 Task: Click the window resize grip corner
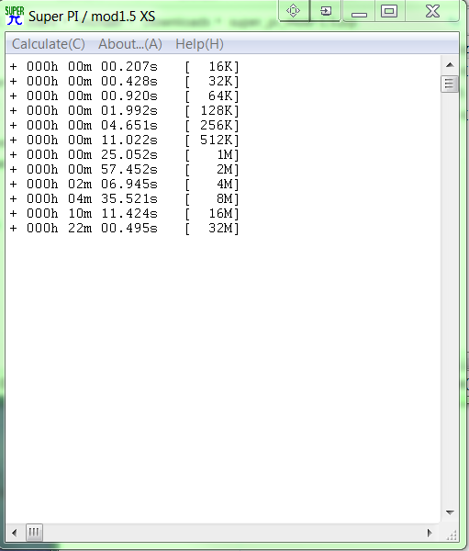451,534
